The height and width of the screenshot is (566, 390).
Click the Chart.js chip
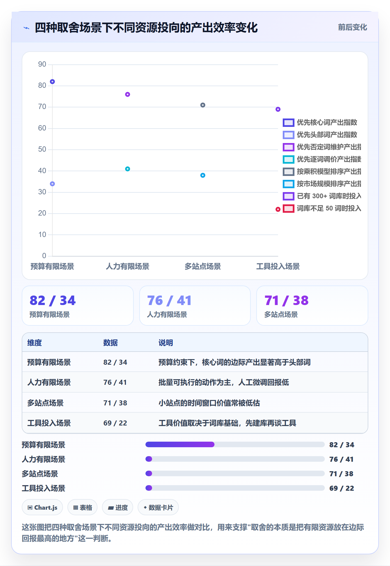pyautogui.click(x=42, y=507)
